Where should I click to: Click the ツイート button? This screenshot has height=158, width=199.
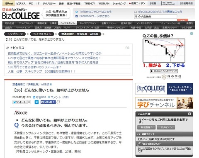tap(19, 102)
